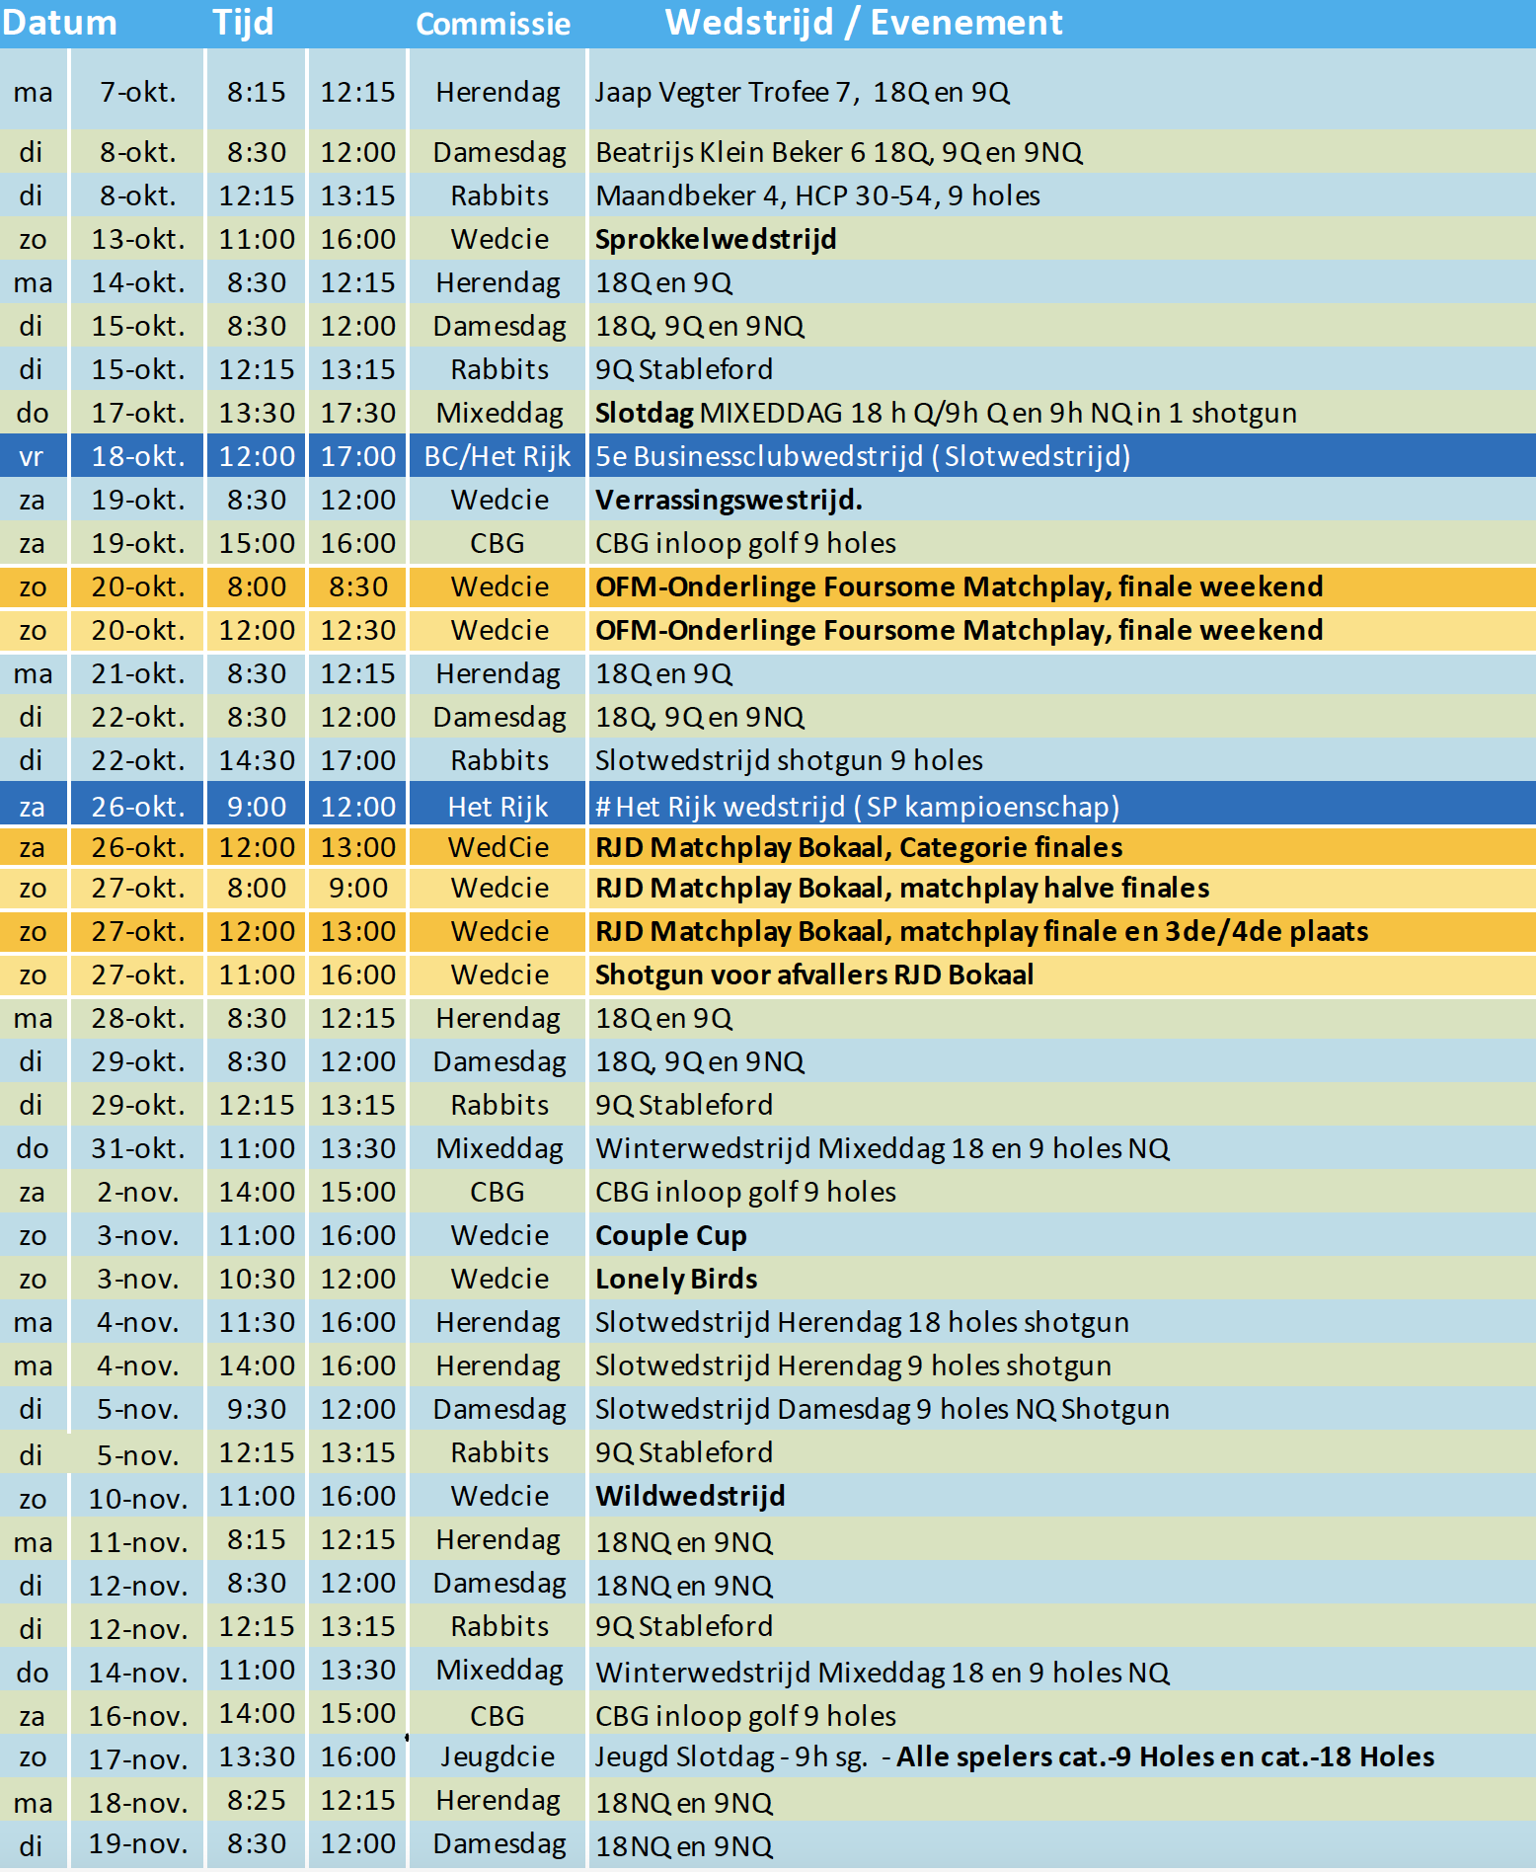1536x1872 pixels.
Task: Select 'Mixeddag' commissie cell on 17-okt.
Action: [x=498, y=413]
